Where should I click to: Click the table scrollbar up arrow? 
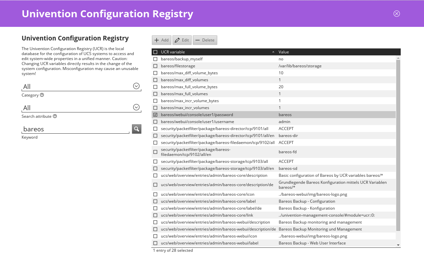[x=398, y=58]
